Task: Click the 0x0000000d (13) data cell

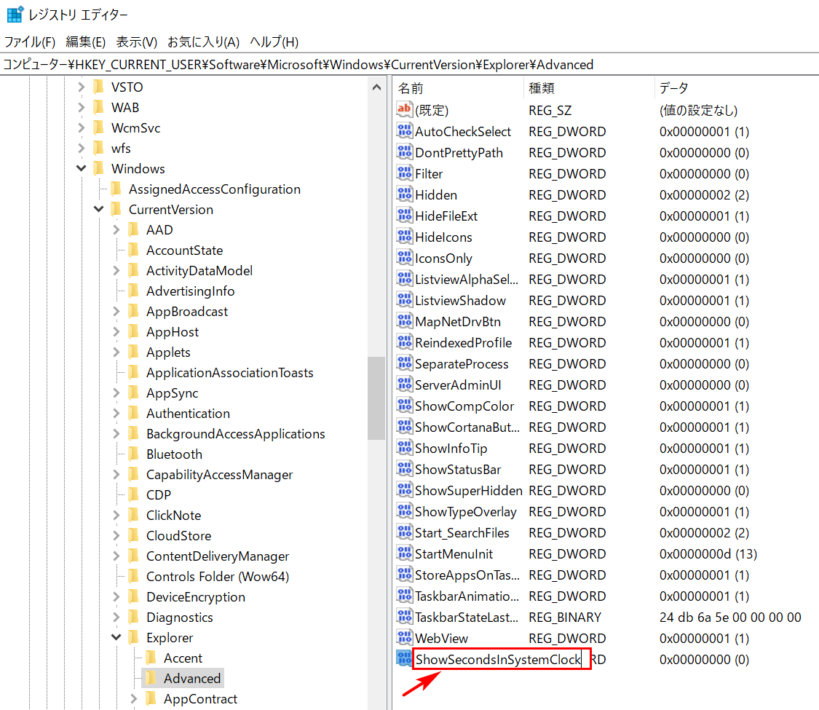Action: point(708,553)
